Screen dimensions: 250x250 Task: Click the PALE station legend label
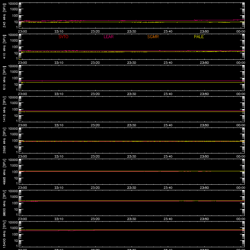[199, 37]
